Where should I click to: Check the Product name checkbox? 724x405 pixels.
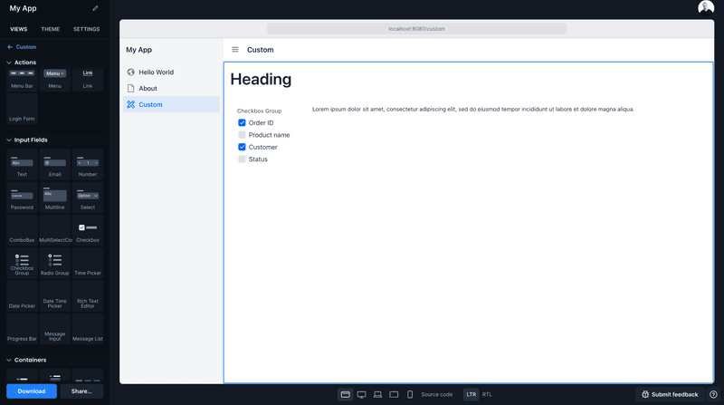pyautogui.click(x=242, y=135)
